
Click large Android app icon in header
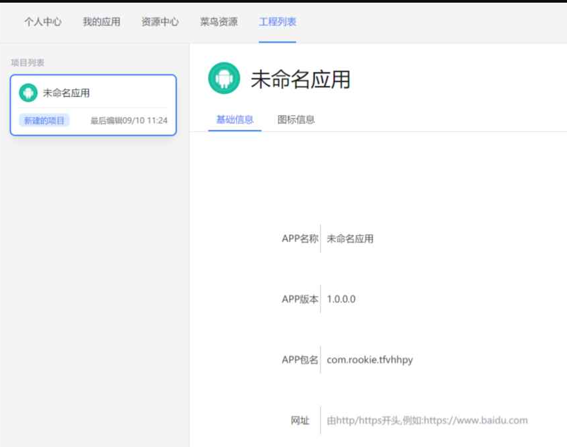pyautogui.click(x=224, y=78)
